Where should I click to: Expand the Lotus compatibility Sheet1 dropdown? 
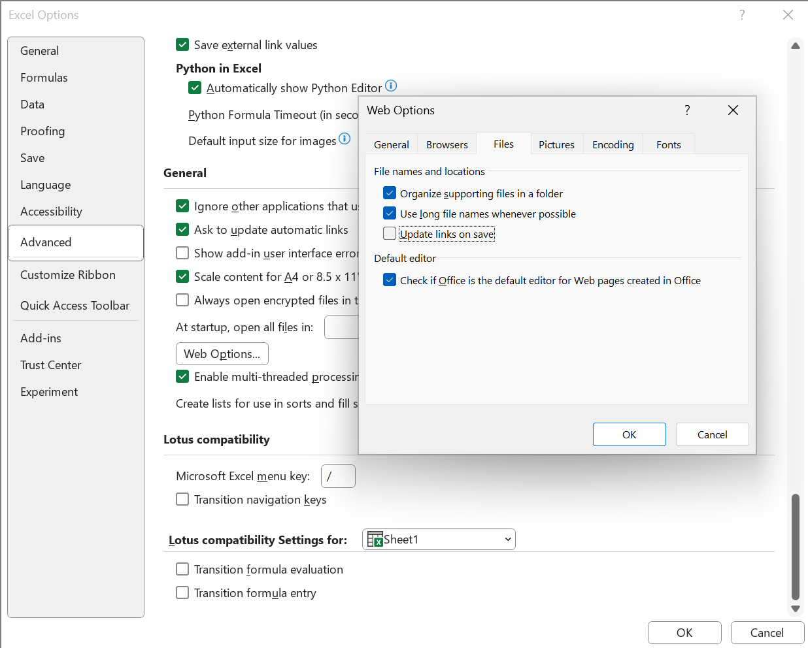(x=507, y=539)
